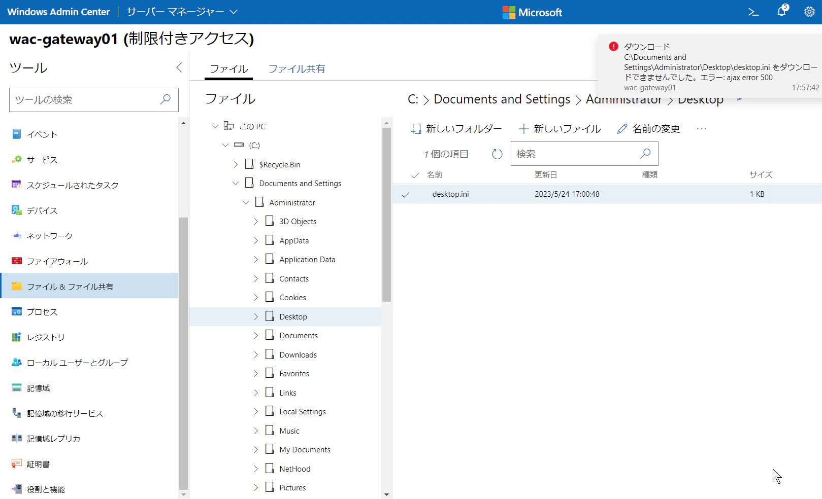Collapse the ツール side panel
The image size is (822, 499).
tap(179, 67)
